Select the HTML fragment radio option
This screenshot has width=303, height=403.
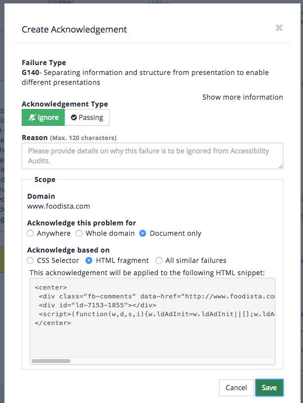click(x=89, y=260)
